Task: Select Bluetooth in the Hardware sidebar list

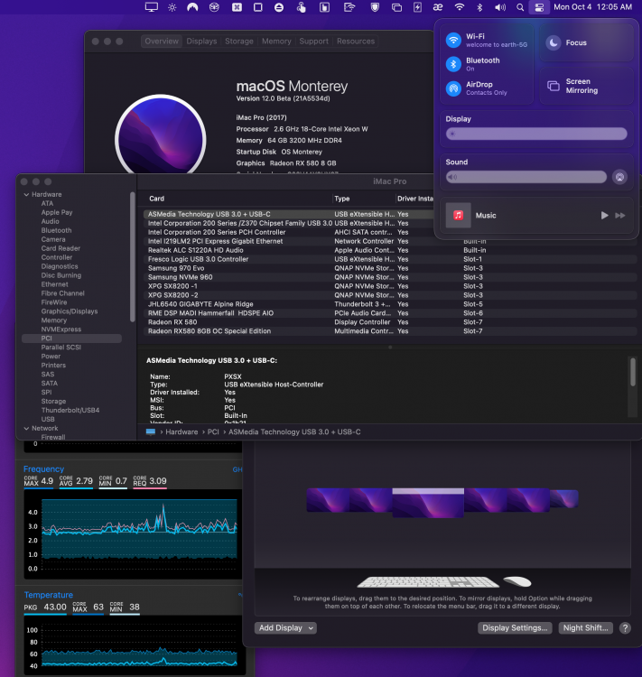Action: tap(56, 230)
